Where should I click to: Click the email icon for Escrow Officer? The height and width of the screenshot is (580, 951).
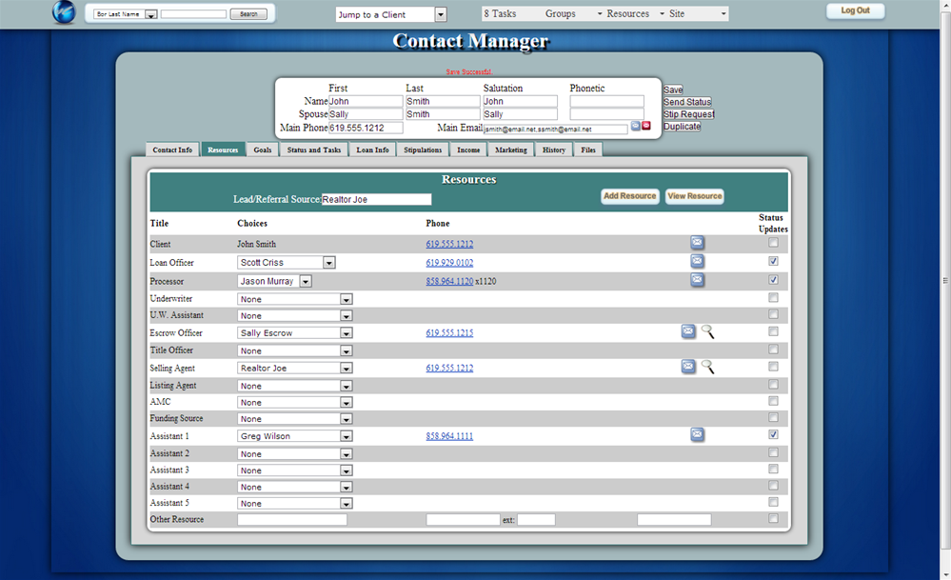click(688, 331)
